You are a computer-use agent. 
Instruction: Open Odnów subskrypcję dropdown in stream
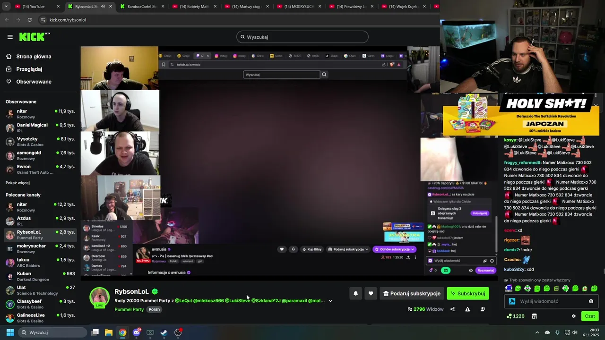coord(394,249)
